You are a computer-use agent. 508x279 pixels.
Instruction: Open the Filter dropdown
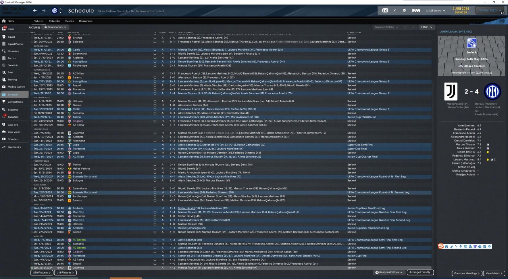[x=427, y=27]
